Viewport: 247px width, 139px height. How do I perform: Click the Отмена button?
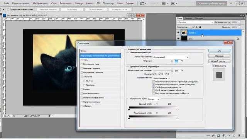coord(219,56)
